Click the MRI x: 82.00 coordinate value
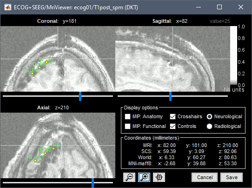Image resolution: width=252 pixels, height=188 pixels. (166, 145)
